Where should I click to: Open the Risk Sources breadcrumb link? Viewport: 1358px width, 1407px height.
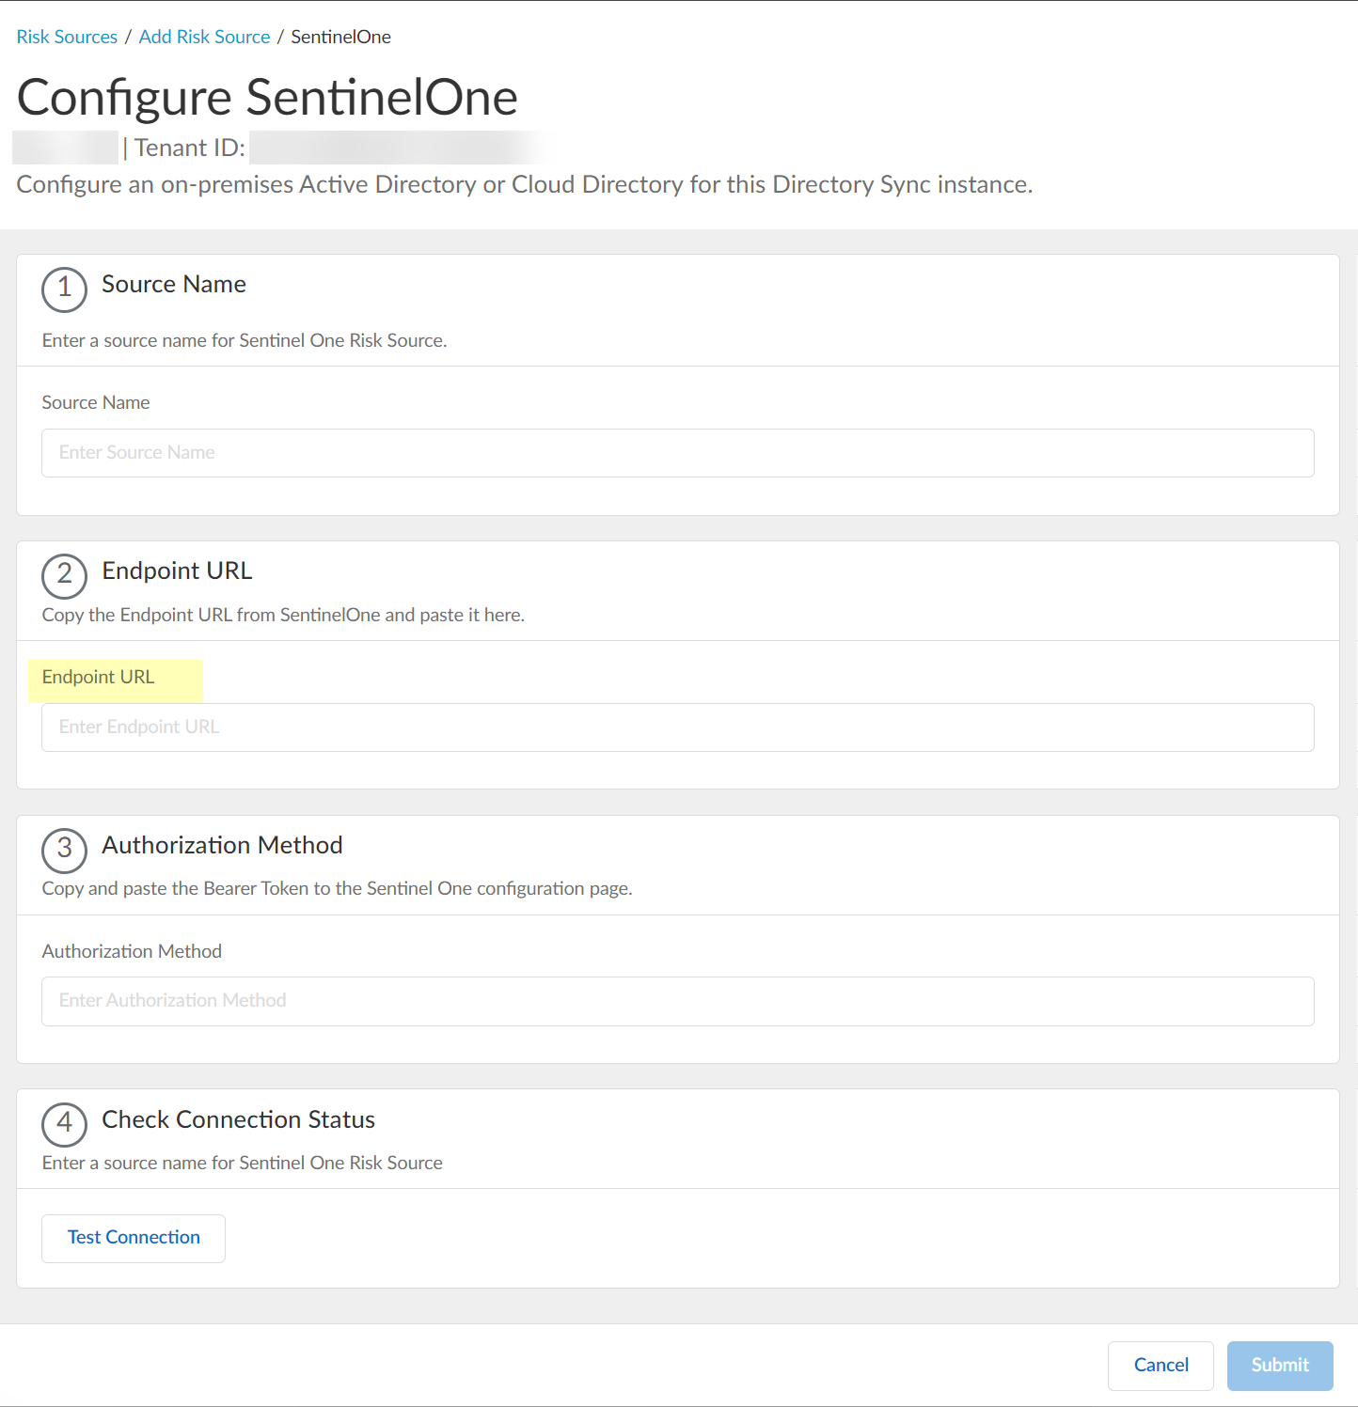67,37
